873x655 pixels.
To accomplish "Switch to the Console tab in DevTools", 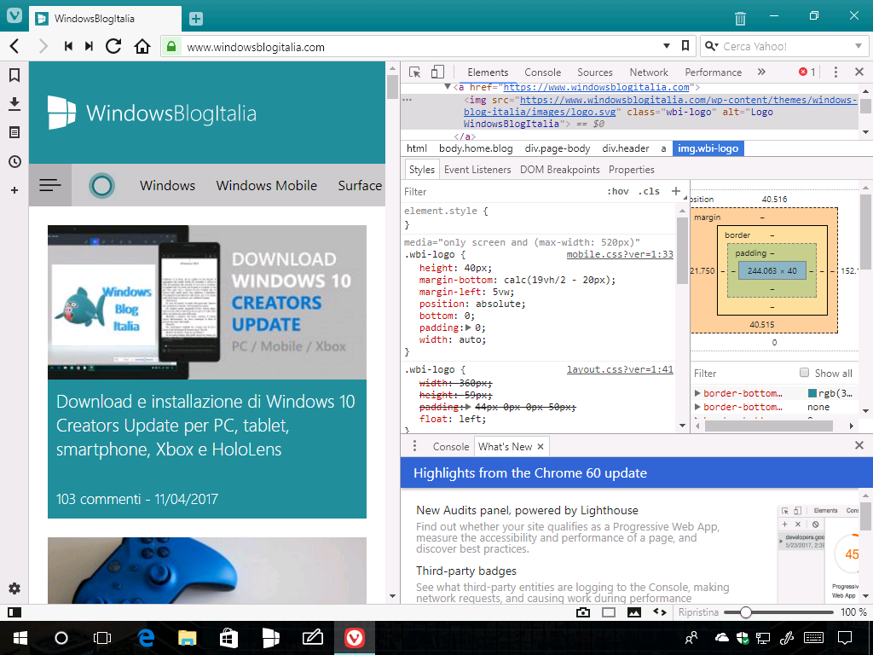I will tap(543, 72).
